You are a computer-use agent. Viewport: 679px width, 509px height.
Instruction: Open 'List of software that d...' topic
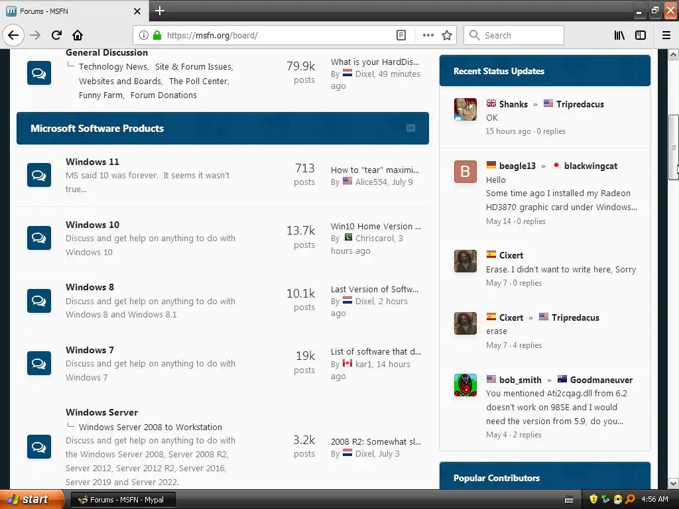point(375,351)
